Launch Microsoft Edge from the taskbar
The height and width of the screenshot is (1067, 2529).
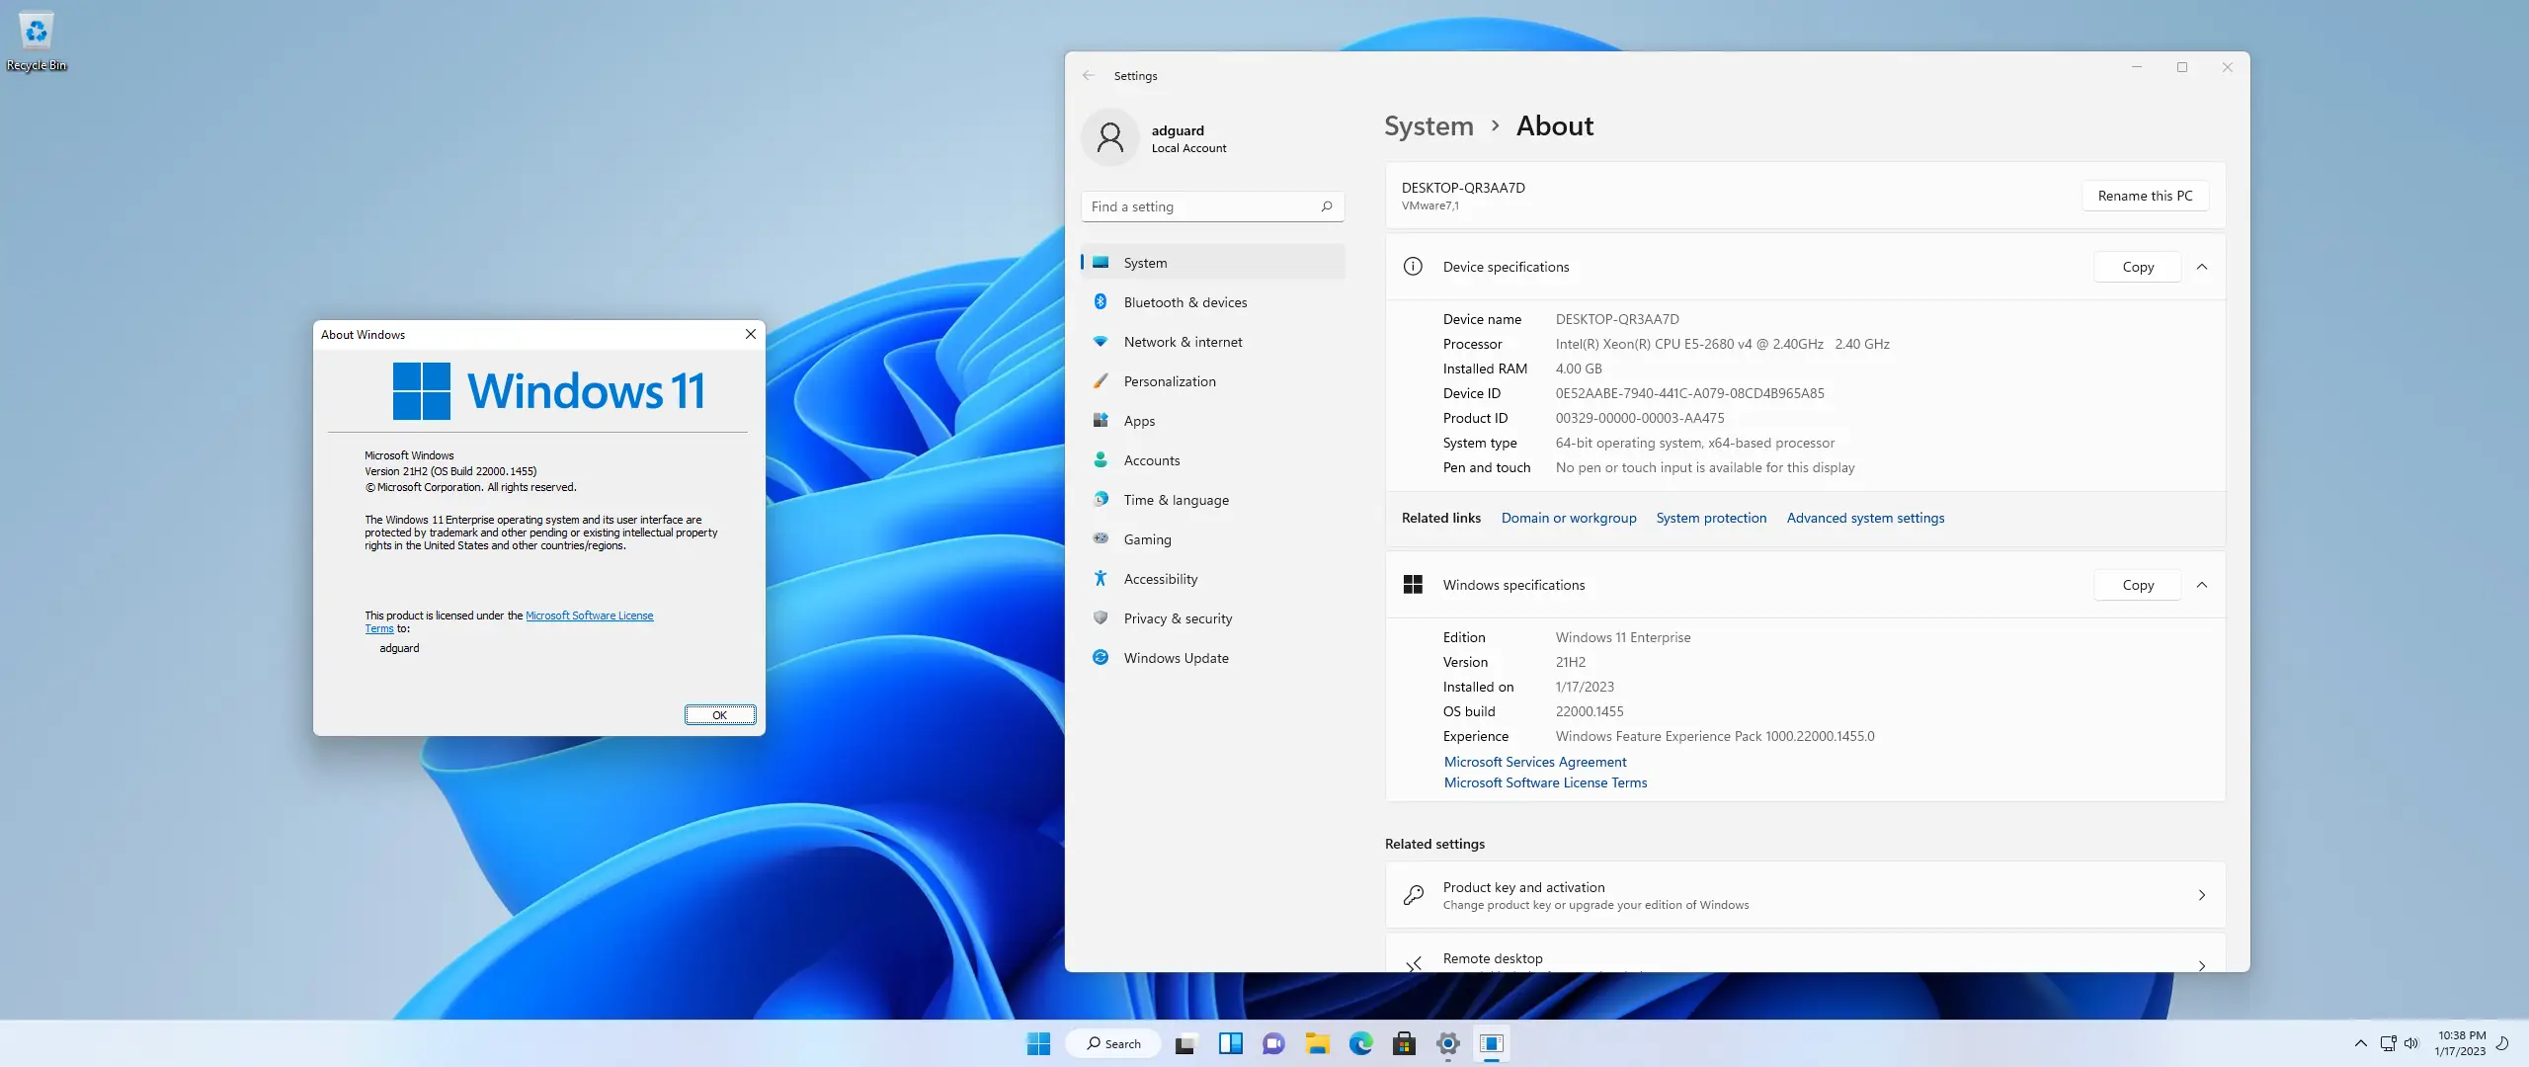1360,1043
